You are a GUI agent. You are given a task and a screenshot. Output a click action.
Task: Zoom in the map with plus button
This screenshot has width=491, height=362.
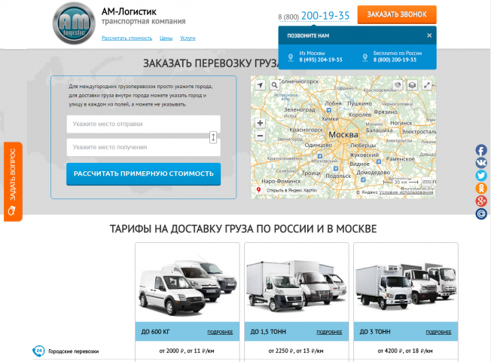coord(260,123)
